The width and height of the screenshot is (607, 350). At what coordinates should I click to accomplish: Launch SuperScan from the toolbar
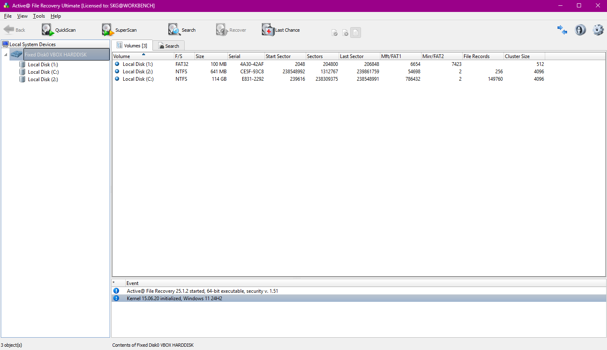click(119, 30)
